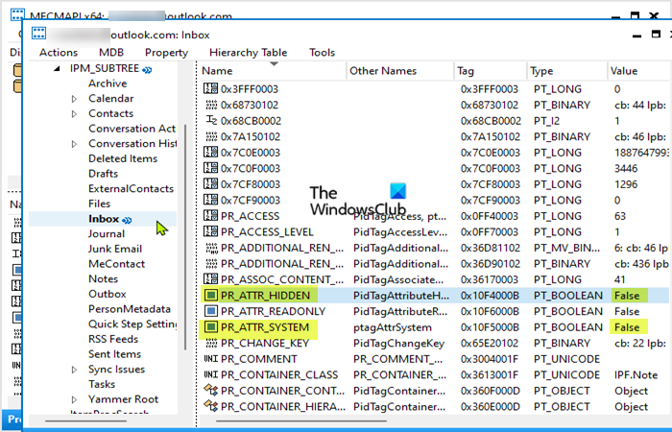Viewport: 672px width, 432px height.
Task: Select the Drafts folder
Action: (104, 174)
